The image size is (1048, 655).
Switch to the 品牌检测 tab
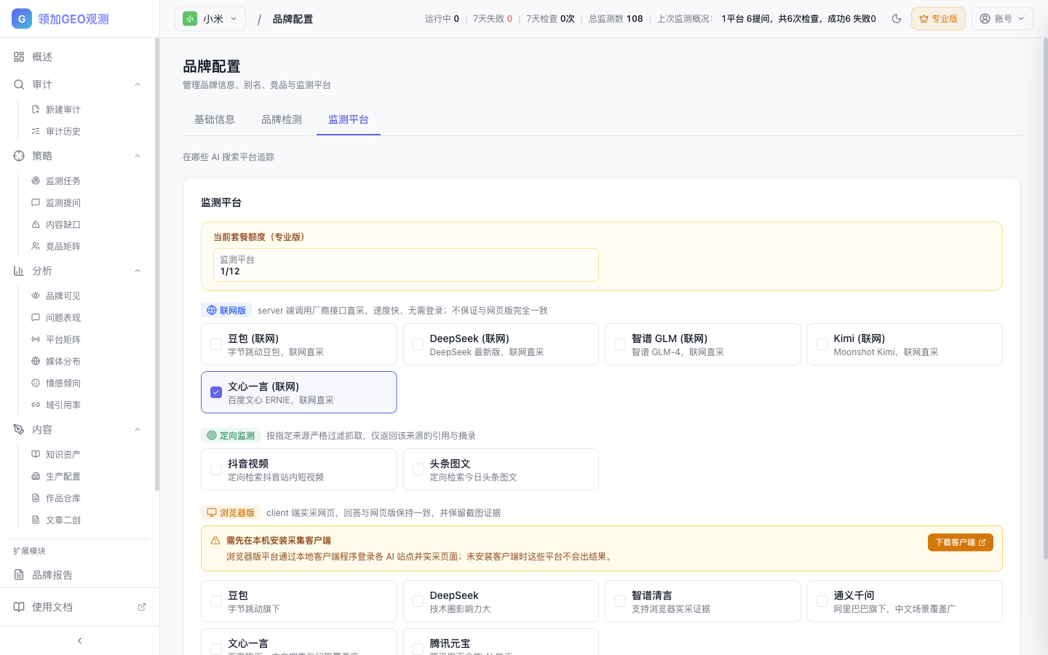pyautogui.click(x=282, y=119)
